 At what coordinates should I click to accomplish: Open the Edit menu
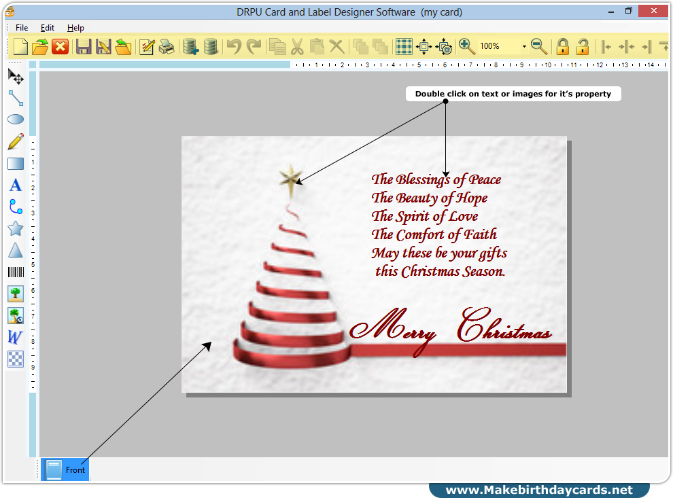47,28
